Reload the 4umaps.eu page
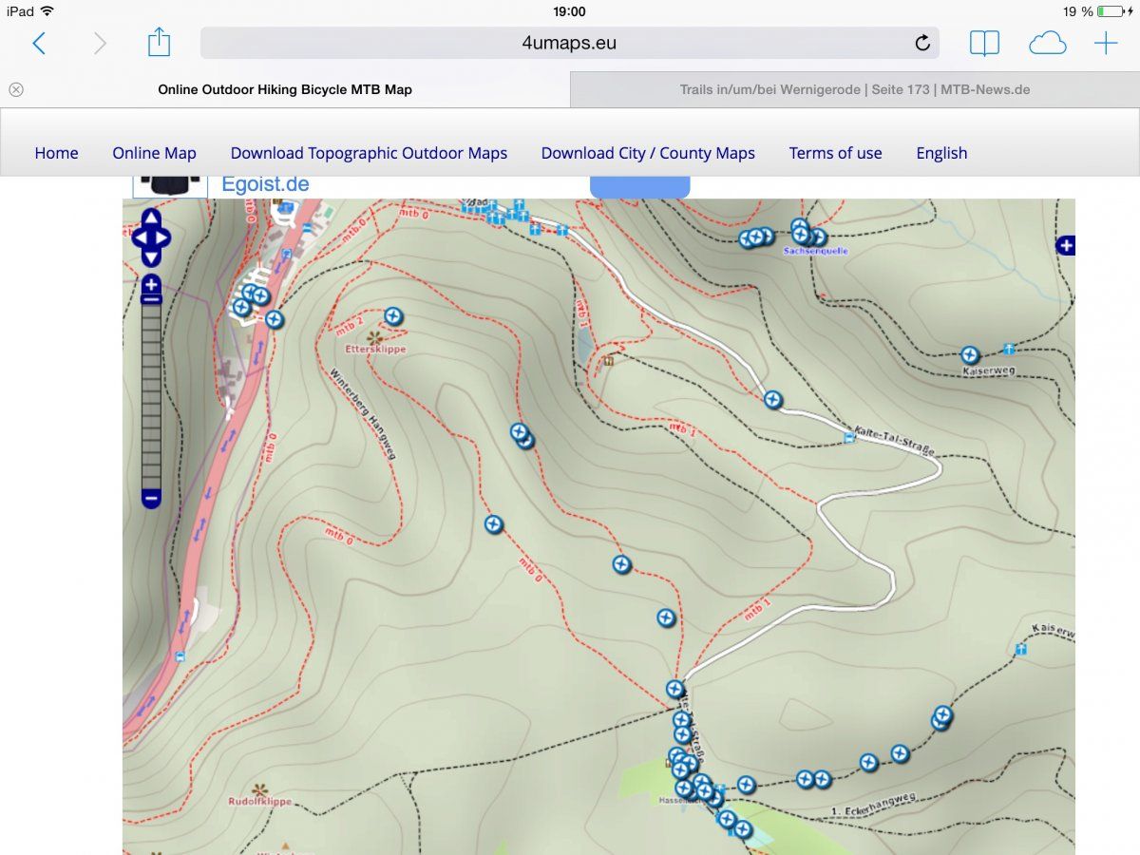 tap(921, 43)
